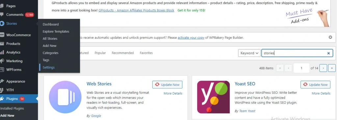Jump to last page of plugins
Image resolution: width=337 pixels, height=120 pixels.
(332, 68)
